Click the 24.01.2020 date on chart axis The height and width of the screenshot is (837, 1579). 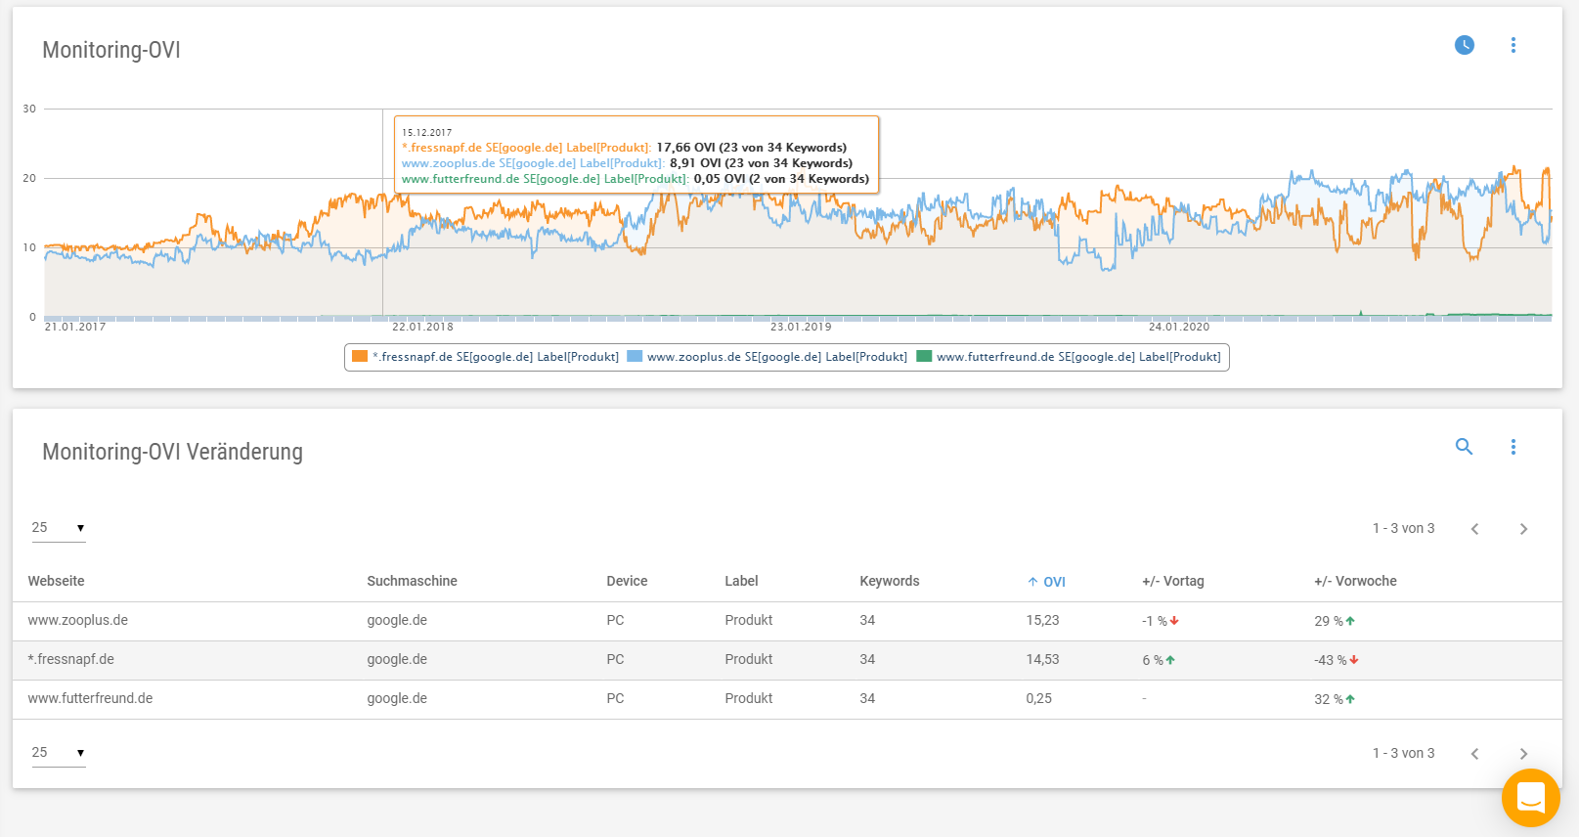1179,327
